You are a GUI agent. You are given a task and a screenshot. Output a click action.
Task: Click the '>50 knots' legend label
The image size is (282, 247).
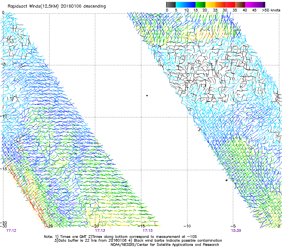(271, 10)
